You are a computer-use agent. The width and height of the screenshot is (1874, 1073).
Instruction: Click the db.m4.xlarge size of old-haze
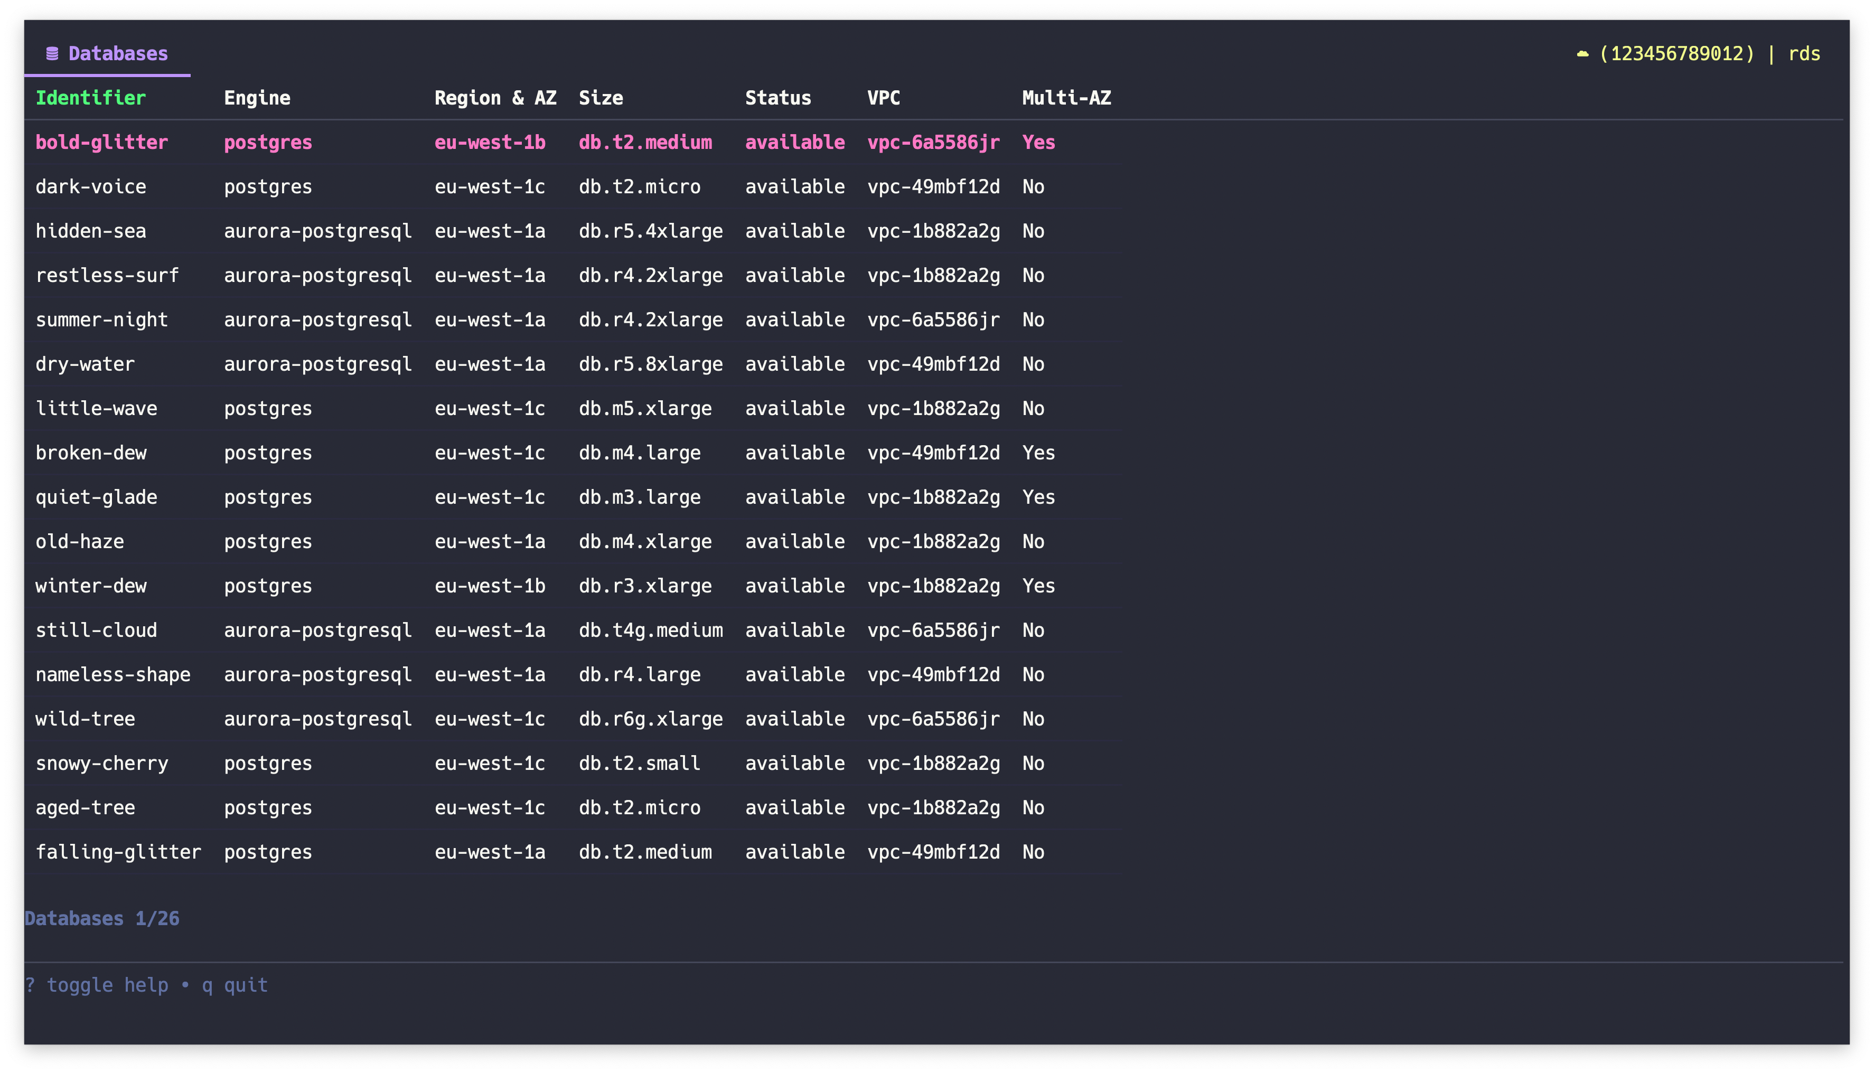645,541
